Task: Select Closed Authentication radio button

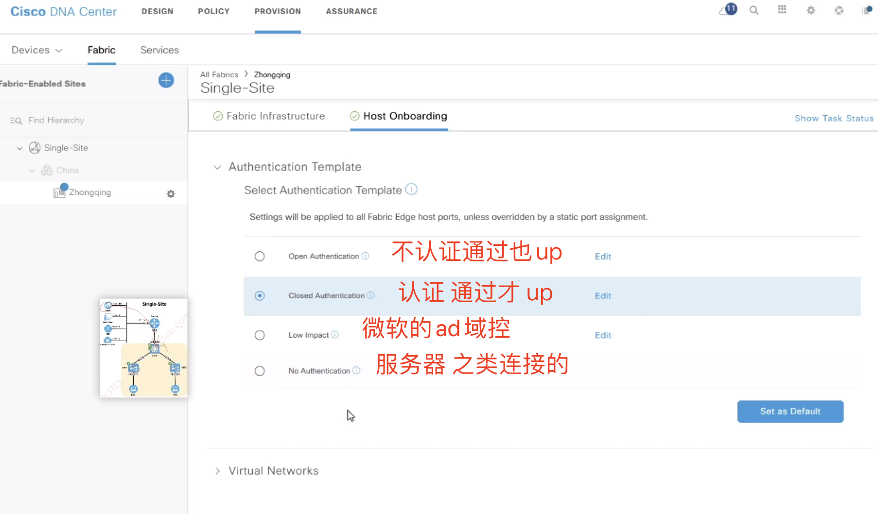Action: point(260,295)
